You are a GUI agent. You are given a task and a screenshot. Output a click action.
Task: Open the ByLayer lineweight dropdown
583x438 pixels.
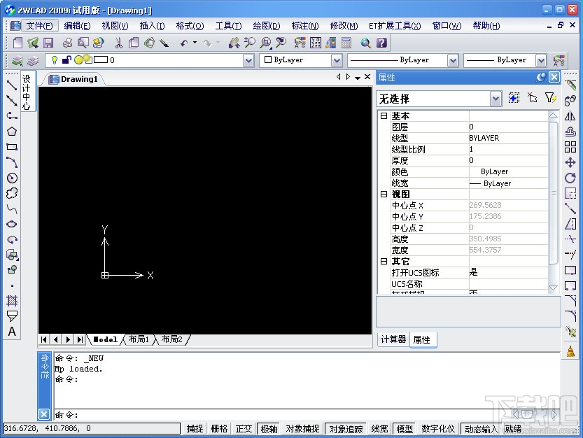pos(541,60)
